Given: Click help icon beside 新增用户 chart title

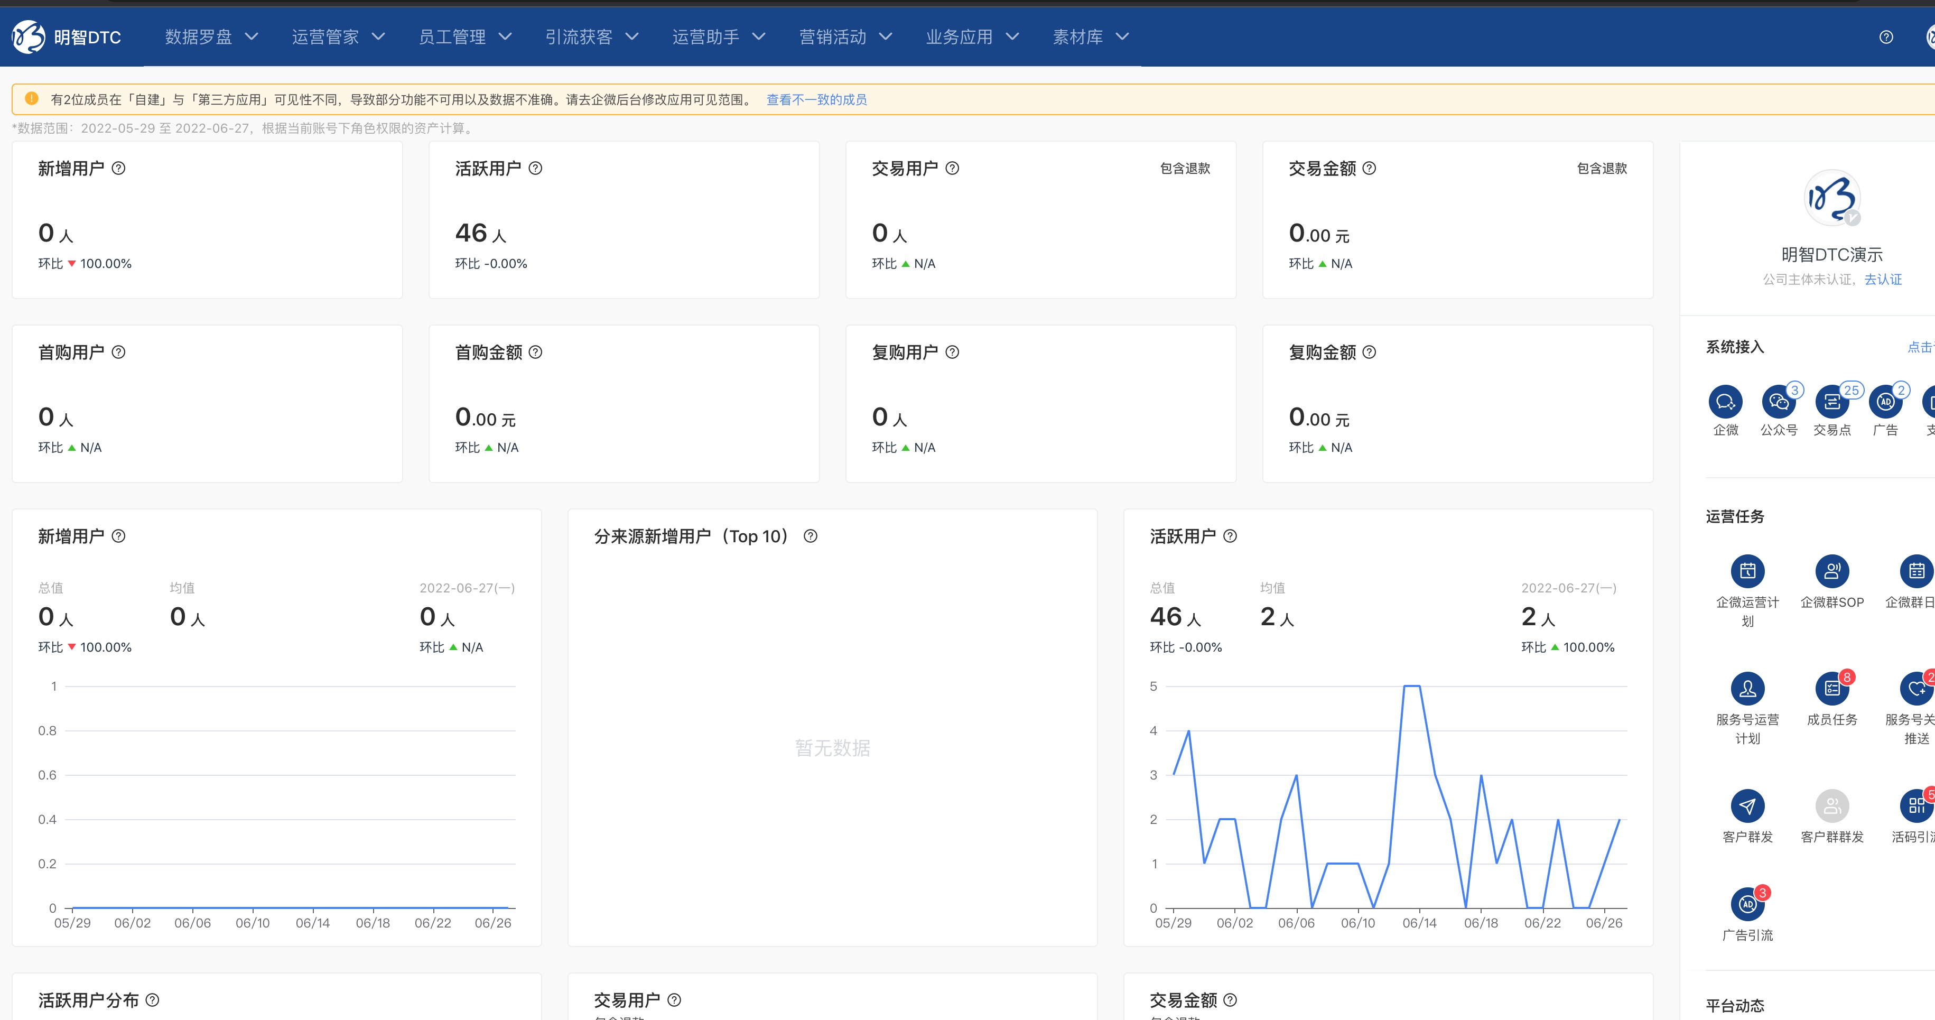Looking at the screenshot, I should click(x=119, y=536).
